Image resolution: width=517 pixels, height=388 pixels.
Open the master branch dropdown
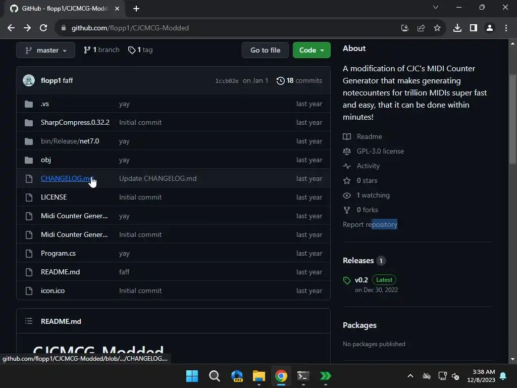click(x=46, y=50)
